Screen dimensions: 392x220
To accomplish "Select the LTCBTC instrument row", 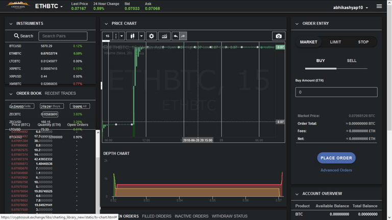I will (x=50, y=61).
